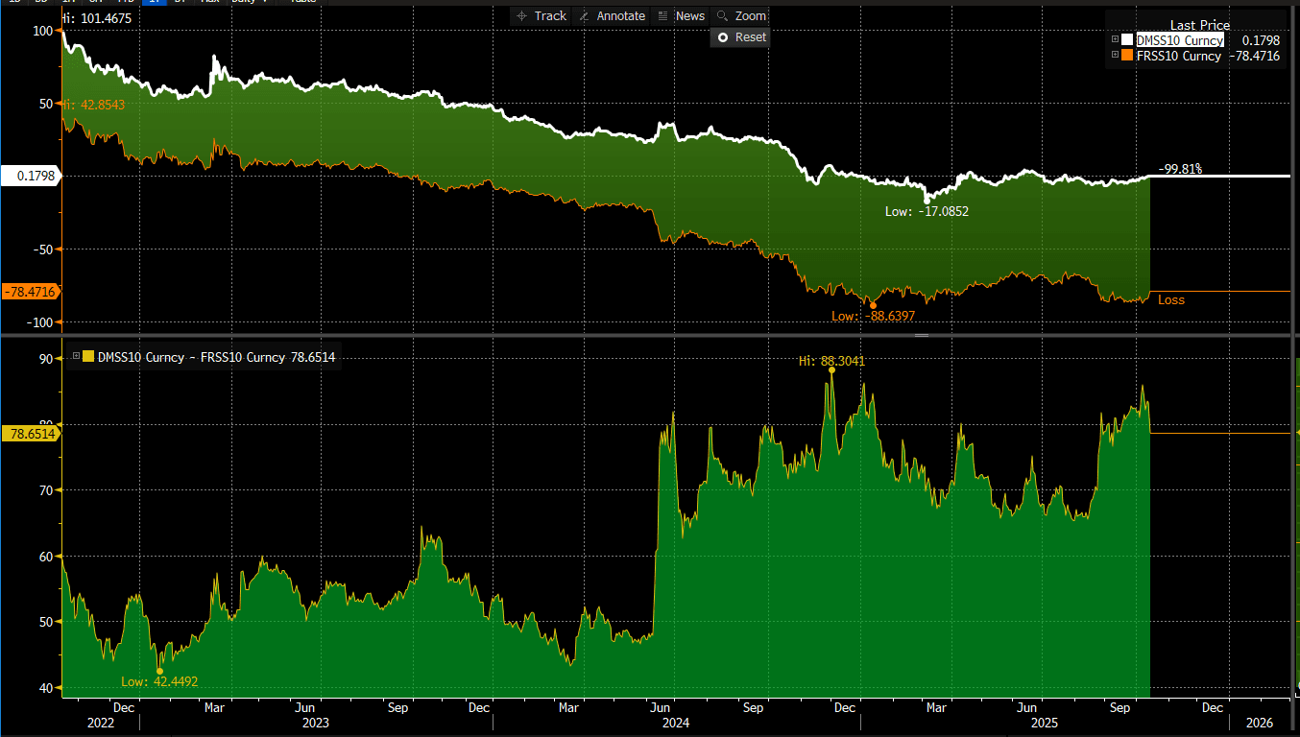The height and width of the screenshot is (737, 1300).
Task: Click the white DMSS10 color swatch
Action: click(1127, 40)
